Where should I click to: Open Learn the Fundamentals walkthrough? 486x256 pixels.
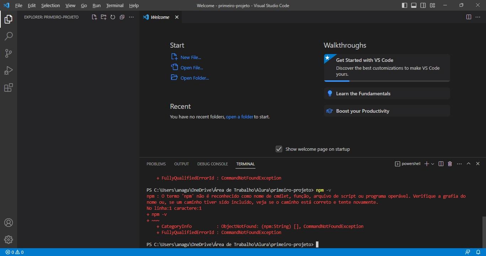tap(387, 94)
